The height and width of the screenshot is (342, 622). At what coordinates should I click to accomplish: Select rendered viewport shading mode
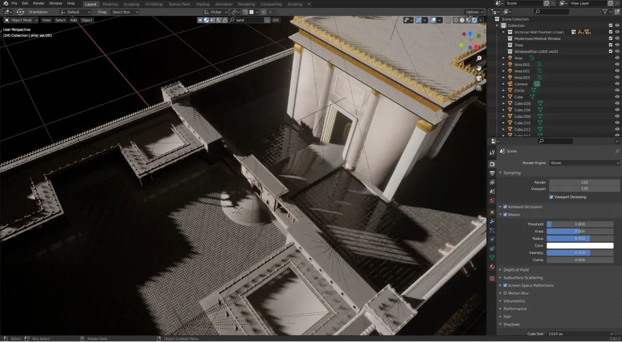coord(474,20)
